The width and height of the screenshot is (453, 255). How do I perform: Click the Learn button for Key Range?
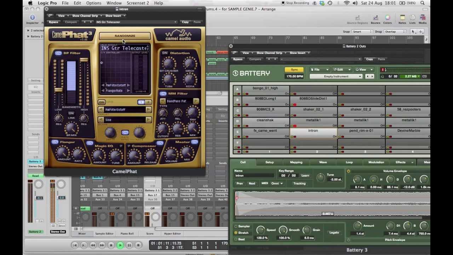[x=305, y=176]
